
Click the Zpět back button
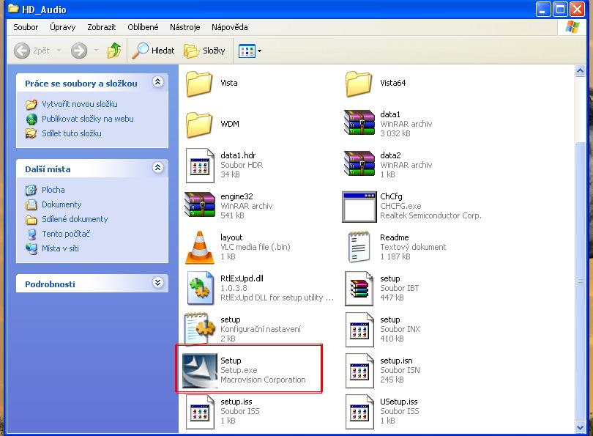point(31,51)
